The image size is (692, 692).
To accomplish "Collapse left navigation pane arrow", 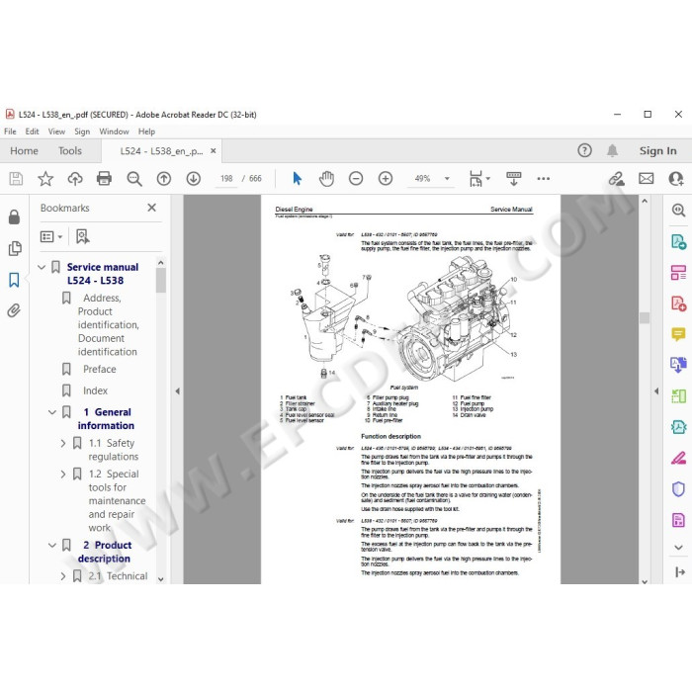I will [177, 391].
